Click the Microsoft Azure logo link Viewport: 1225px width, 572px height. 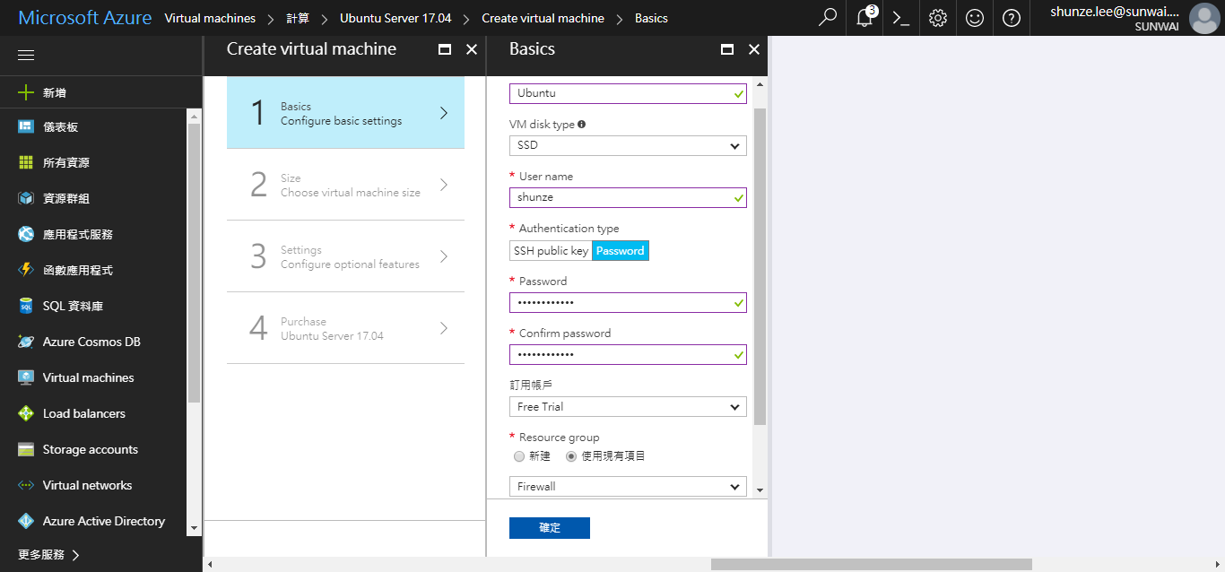(x=85, y=18)
